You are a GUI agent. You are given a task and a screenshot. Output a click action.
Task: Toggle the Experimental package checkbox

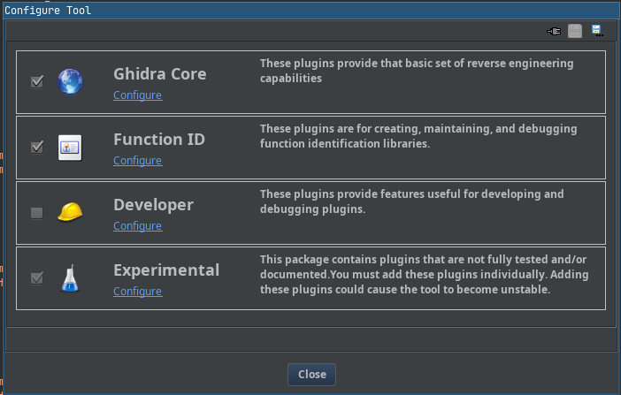(x=37, y=277)
